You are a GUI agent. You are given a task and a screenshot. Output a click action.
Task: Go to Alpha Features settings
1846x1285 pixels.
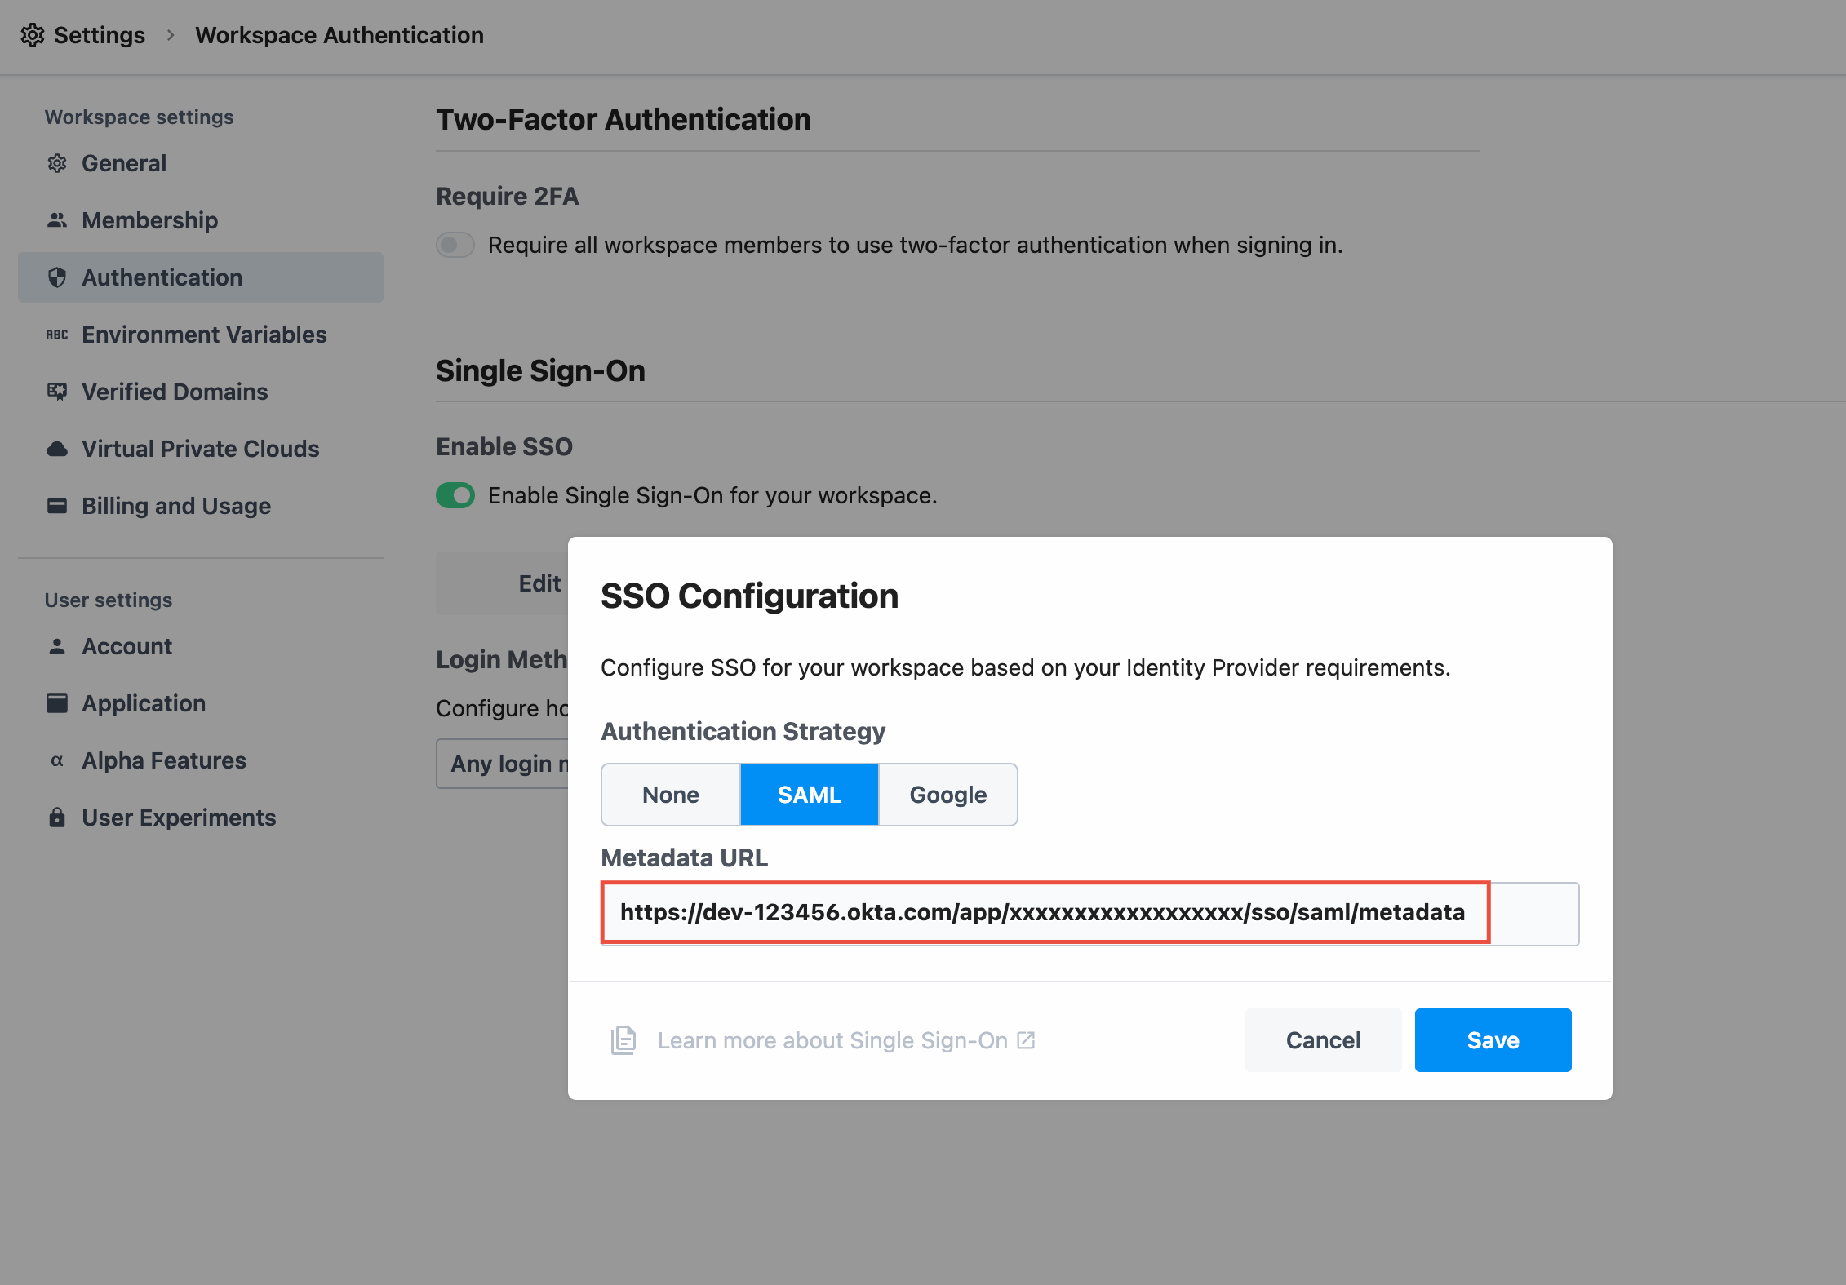164,760
